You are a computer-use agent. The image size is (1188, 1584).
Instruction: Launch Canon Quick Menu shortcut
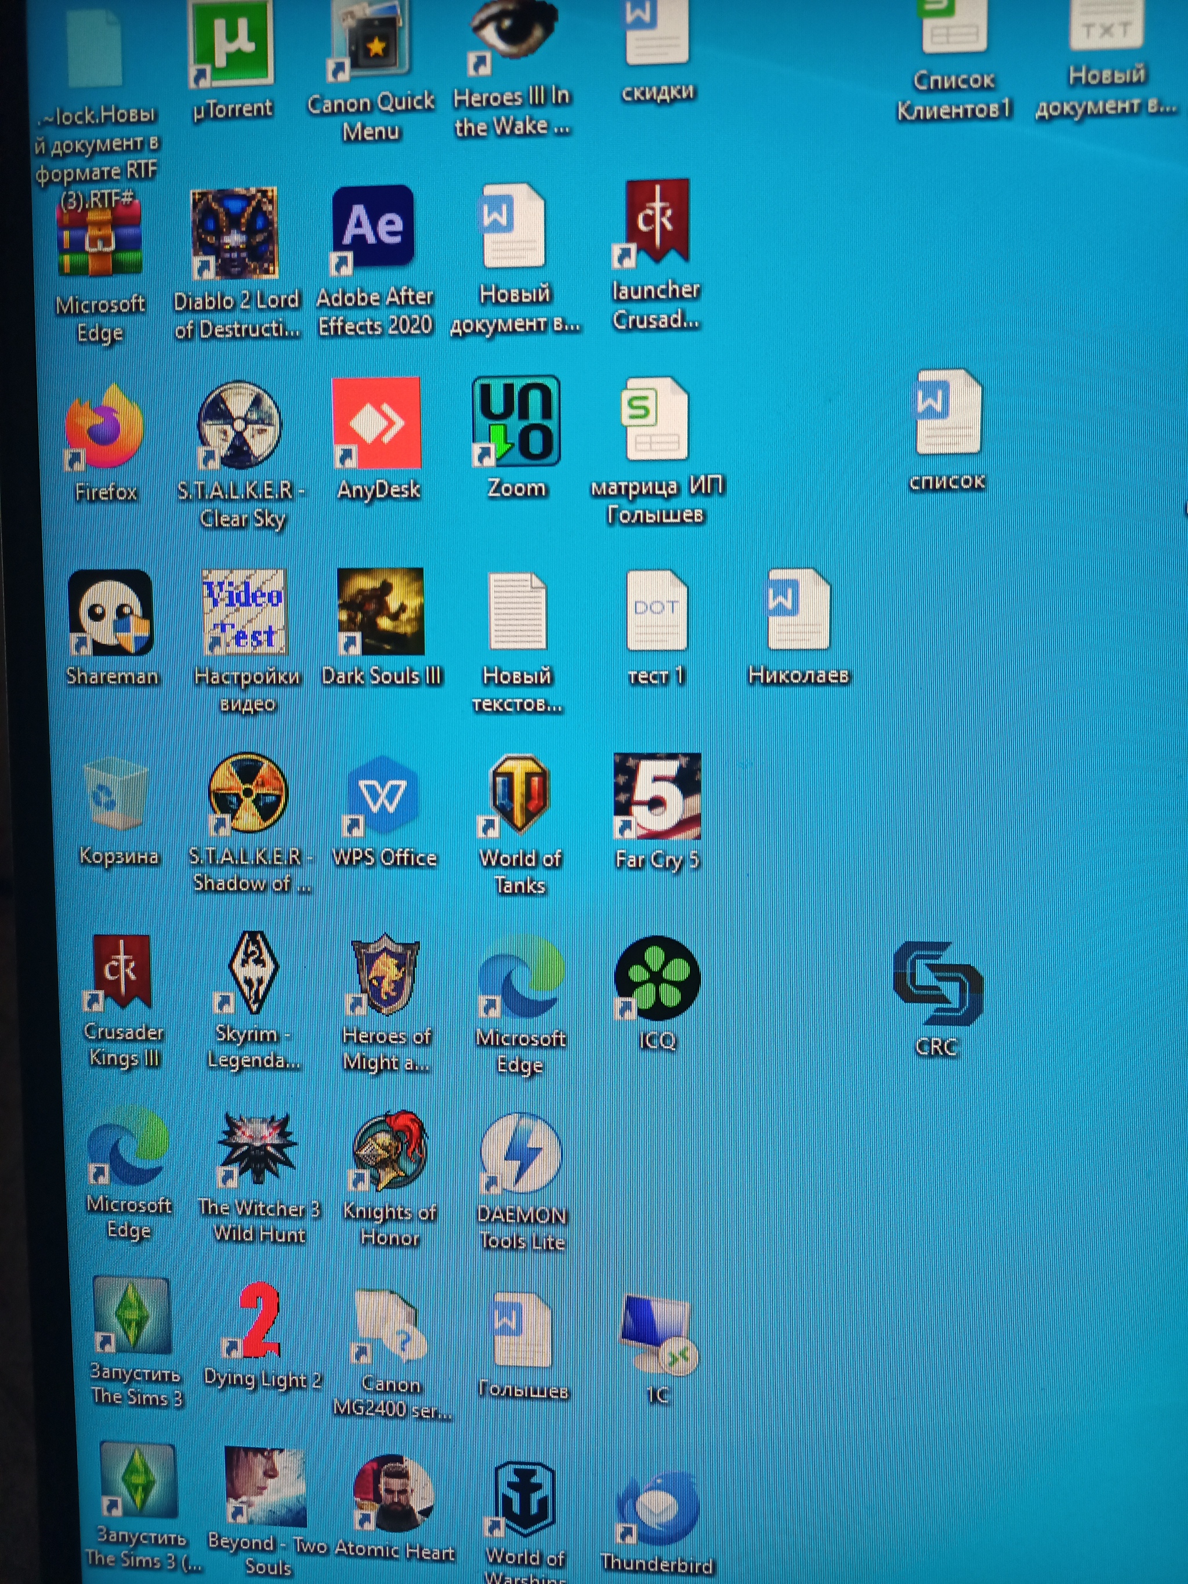[x=371, y=39]
